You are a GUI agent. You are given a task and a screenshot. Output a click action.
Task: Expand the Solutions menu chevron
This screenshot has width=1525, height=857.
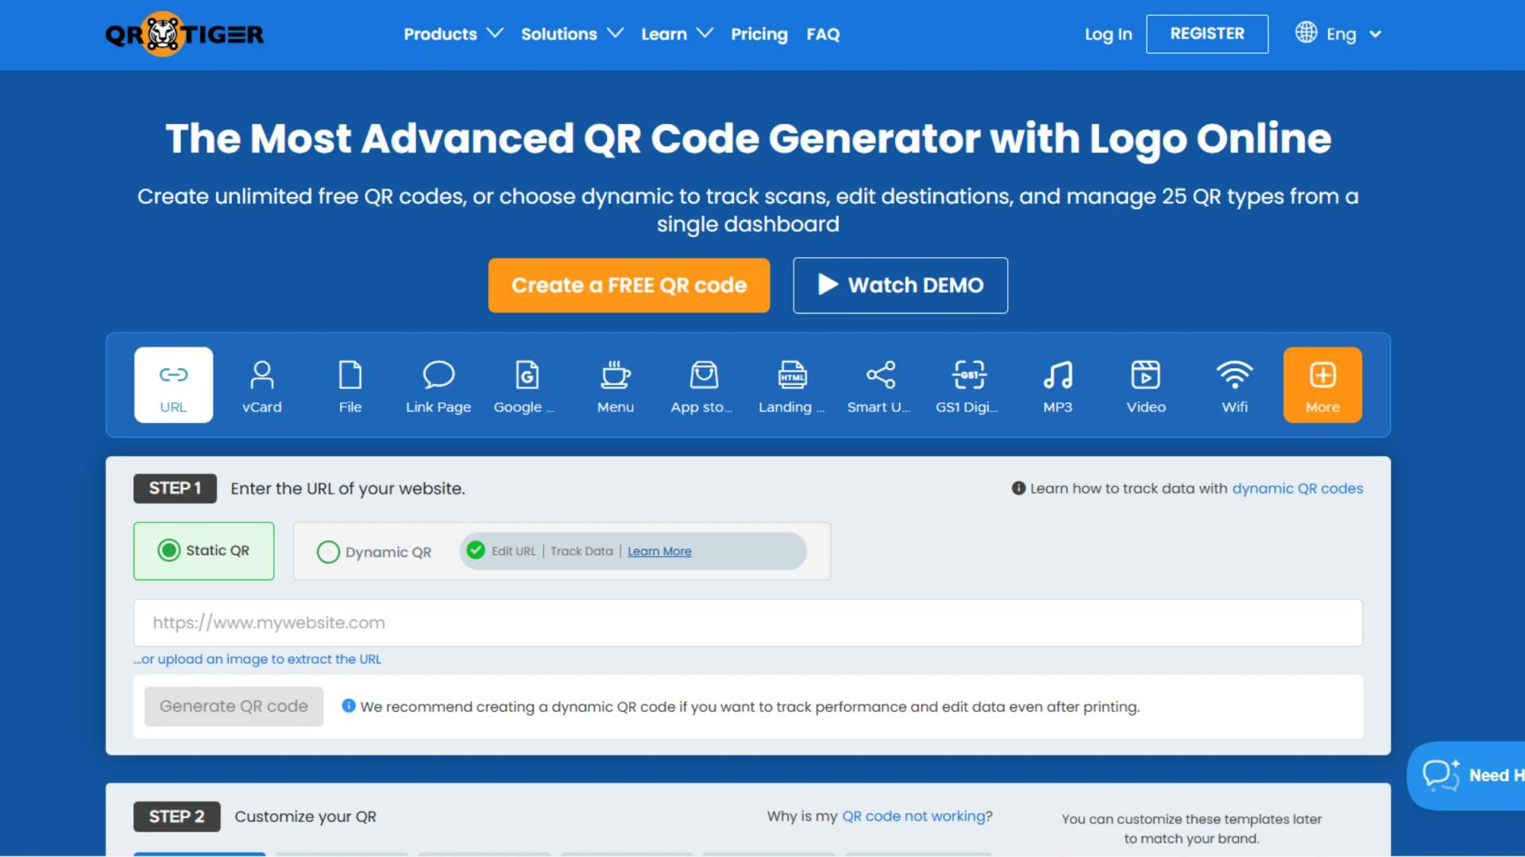(x=615, y=33)
